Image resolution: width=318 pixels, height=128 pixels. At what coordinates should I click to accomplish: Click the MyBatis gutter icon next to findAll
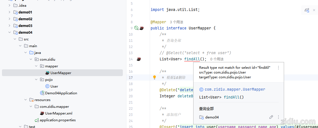pyautogui.click(x=139, y=59)
